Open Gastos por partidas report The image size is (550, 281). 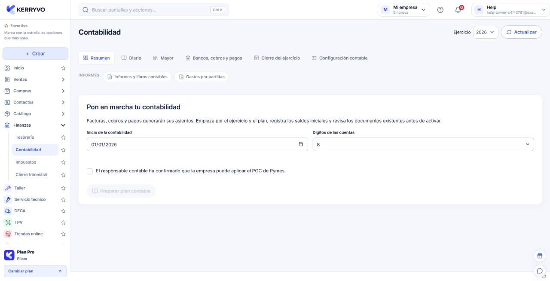202,77
